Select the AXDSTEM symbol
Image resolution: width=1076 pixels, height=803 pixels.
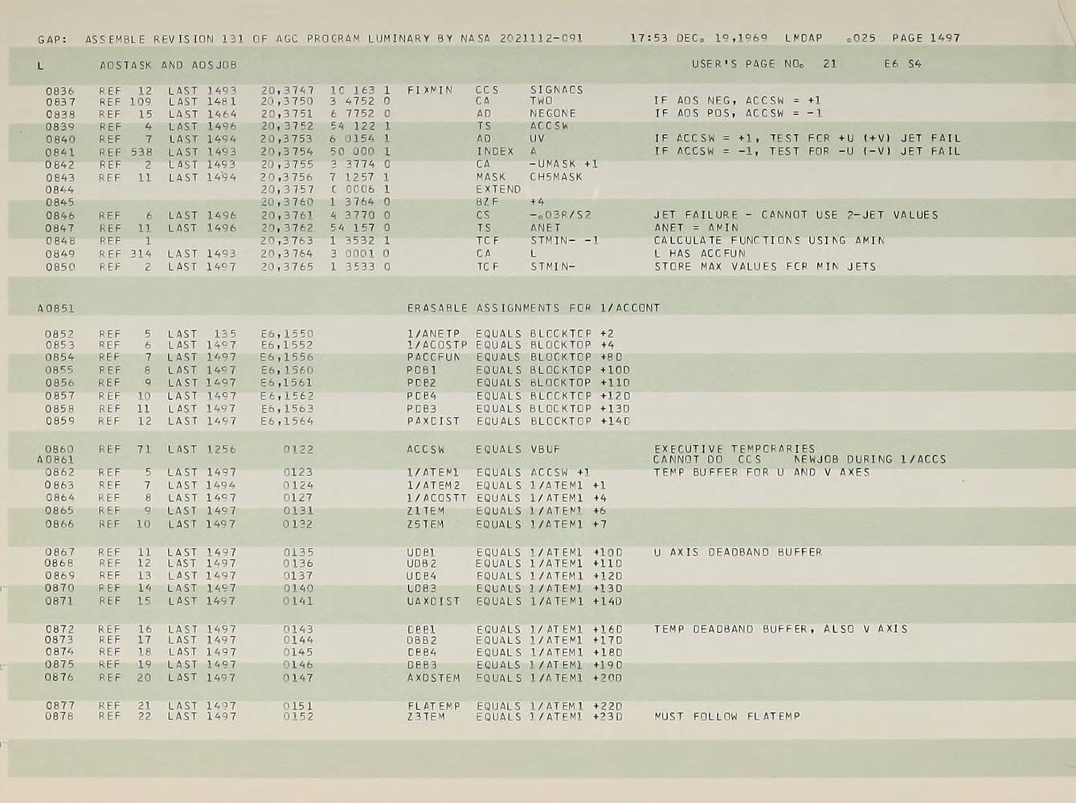click(433, 678)
